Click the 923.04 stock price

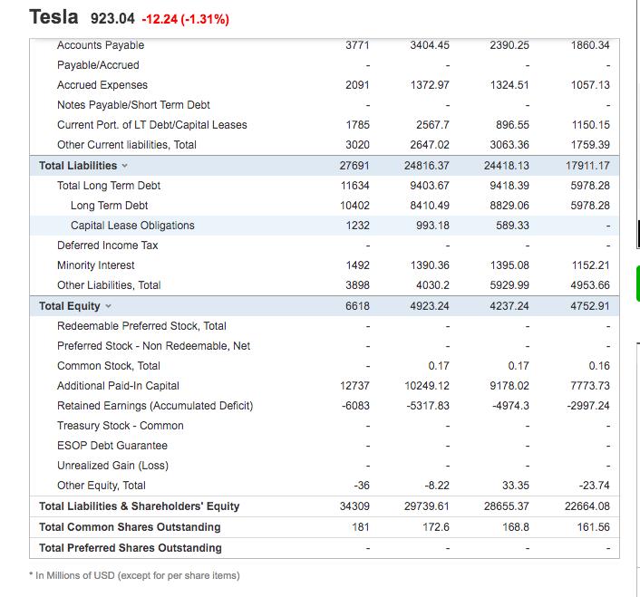(x=112, y=19)
